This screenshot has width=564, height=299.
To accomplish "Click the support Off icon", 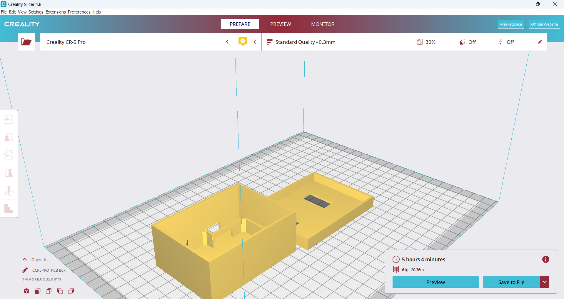I will click(463, 42).
